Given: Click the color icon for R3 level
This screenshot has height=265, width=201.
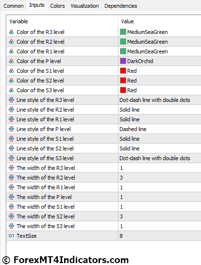Looking at the screenshot, I should (12, 32).
